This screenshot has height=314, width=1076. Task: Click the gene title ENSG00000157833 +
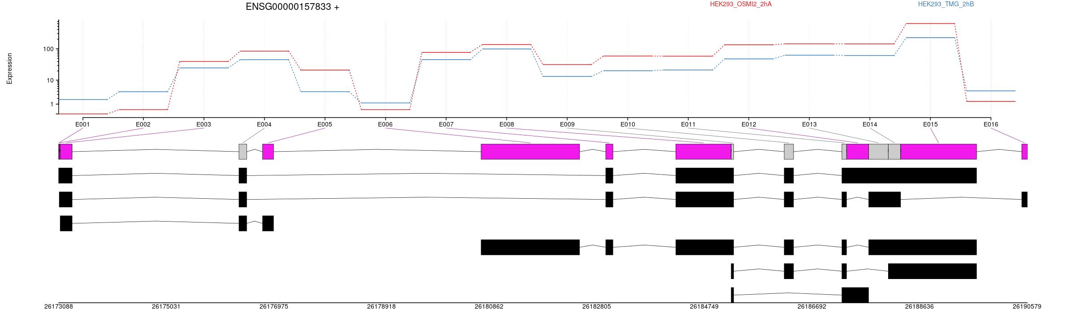coord(292,7)
